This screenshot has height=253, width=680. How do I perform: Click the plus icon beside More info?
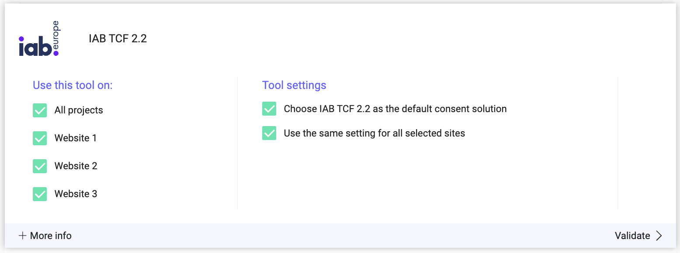[22, 236]
